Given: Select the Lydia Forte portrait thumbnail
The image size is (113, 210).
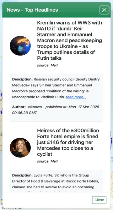Looking at the screenshot, I should click(x=20, y=148).
